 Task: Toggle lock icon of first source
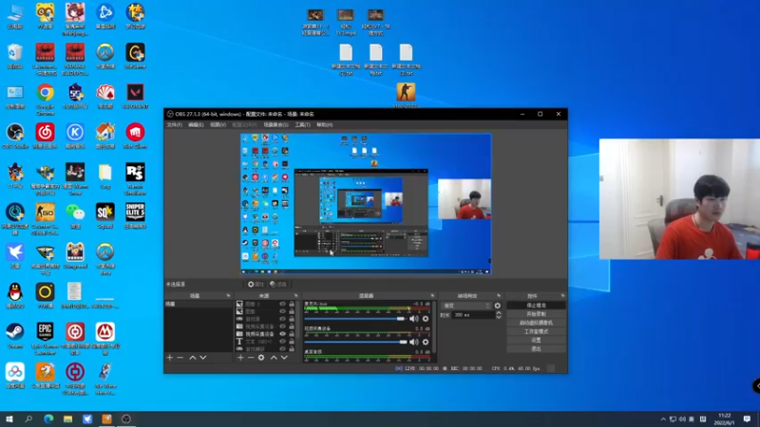pos(293,304)
